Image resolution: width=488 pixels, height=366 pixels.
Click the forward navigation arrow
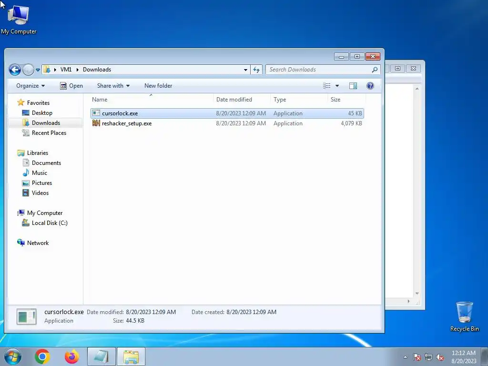pyautogui.click(x=28, y=70)
